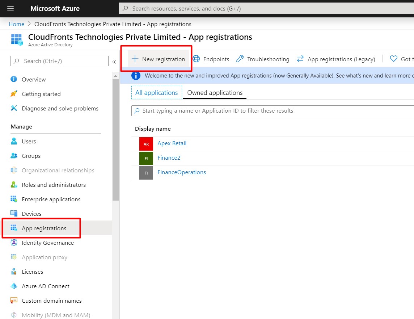Click the sidebar scrollbar up arrow
414x319 pixels.
[115, 76]
